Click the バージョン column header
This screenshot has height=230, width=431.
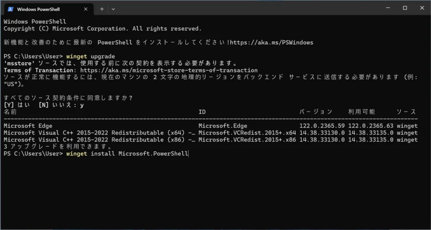pyautogui.click(x=316, y=112)
